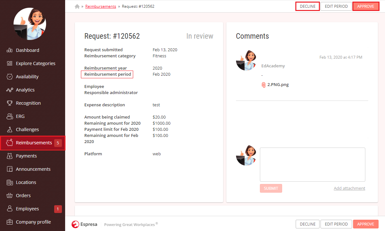Click the Comments heading
The width and height of the screenshot is (385, 231).
pyautogui.click(x=252, y=36)
